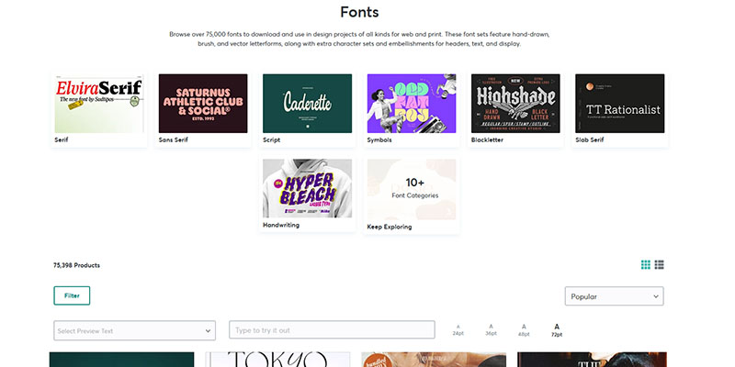Viewport: 735px width, 367px height.
Task: Follow the Slab Serif category link
Action: coord(590,140)
